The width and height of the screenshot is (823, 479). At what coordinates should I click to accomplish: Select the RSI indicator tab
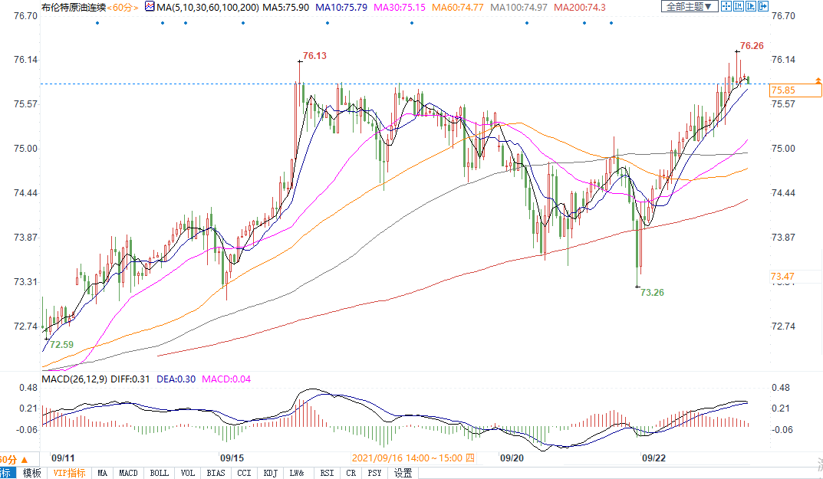pyautogui.click(x=327, y=473)
